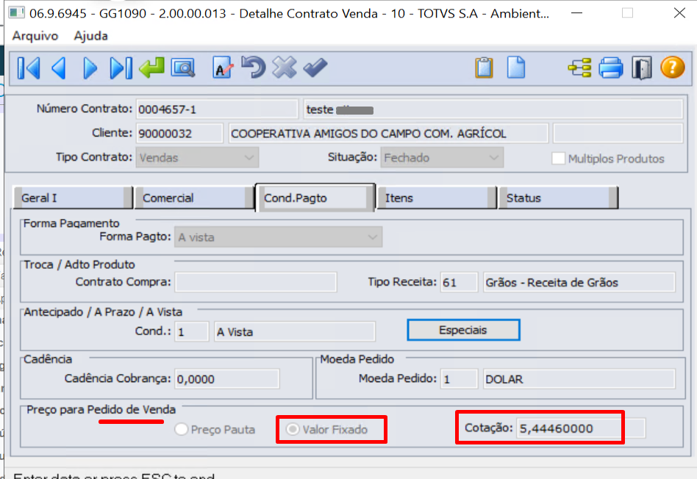Image resolution: width=697 pixels, height=479 pixels.
Task: Jump to the last record
Action: coord(121,68)
